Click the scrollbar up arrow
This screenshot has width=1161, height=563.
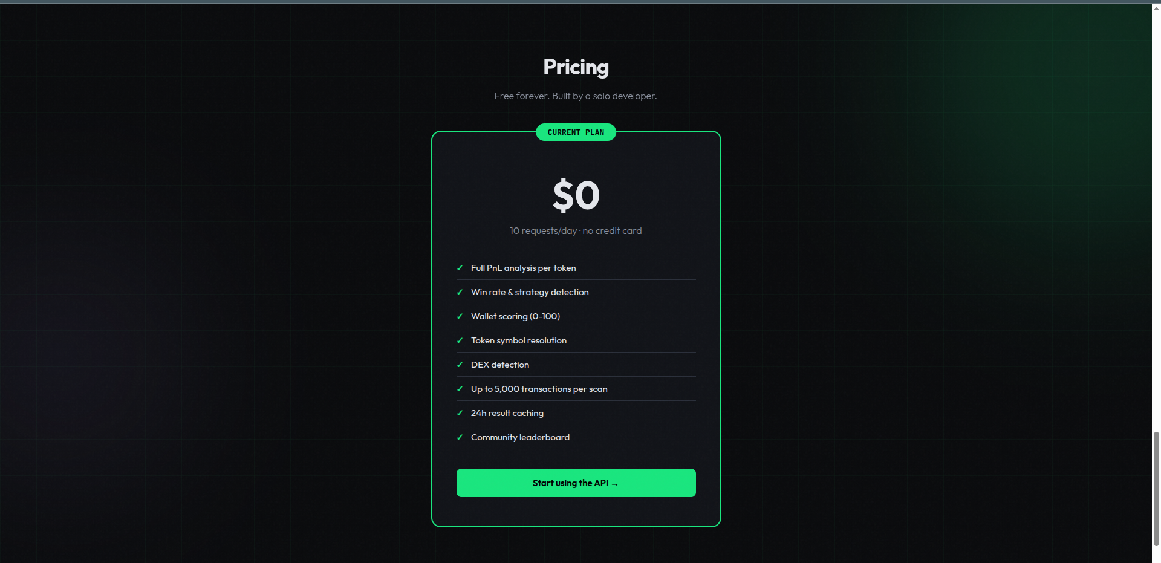(x=1156, y=8)
